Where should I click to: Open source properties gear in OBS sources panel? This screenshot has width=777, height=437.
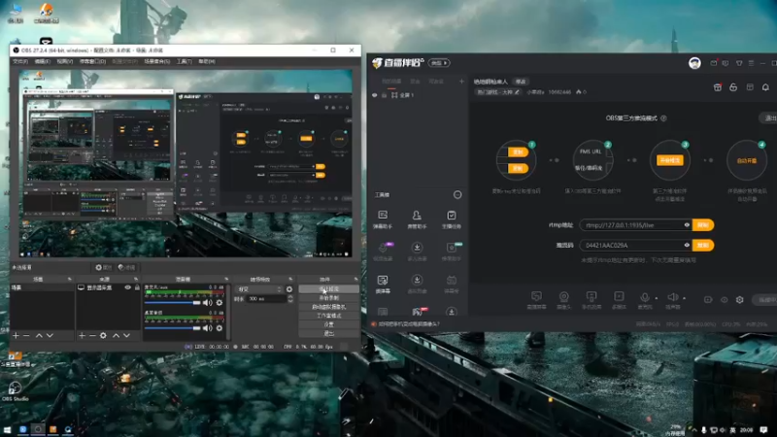coord(103,335)
